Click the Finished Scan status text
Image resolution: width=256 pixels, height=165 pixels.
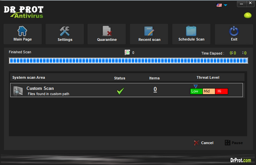(20, 52)
